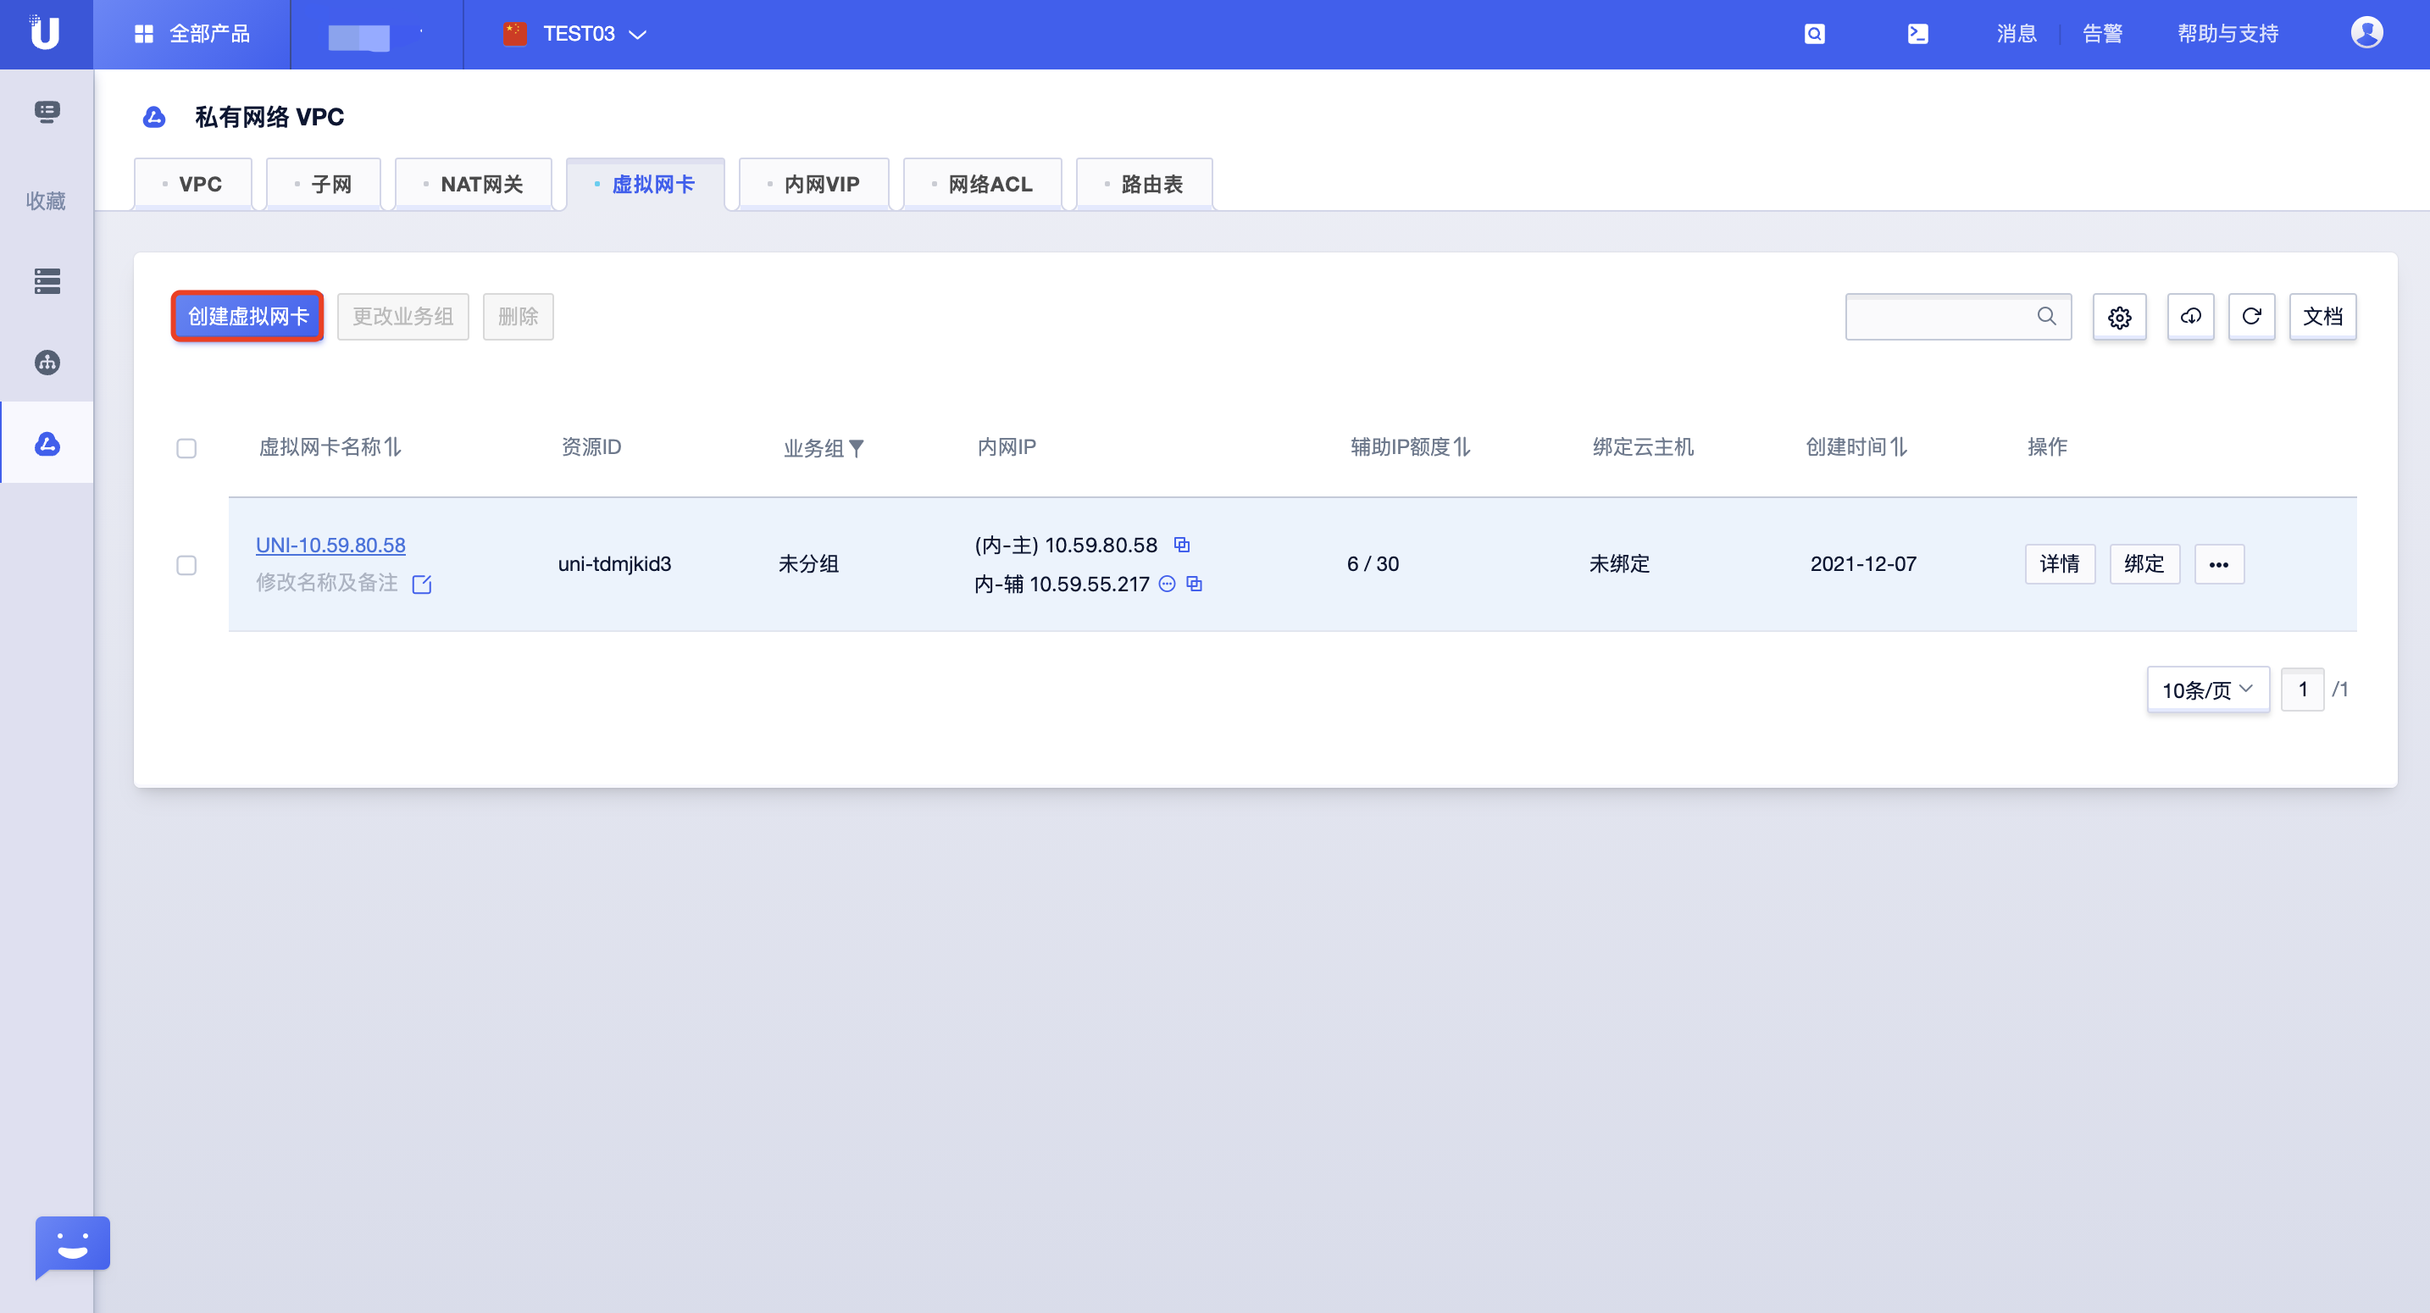Click the sidebar overview monitor icon

[47, 113]
